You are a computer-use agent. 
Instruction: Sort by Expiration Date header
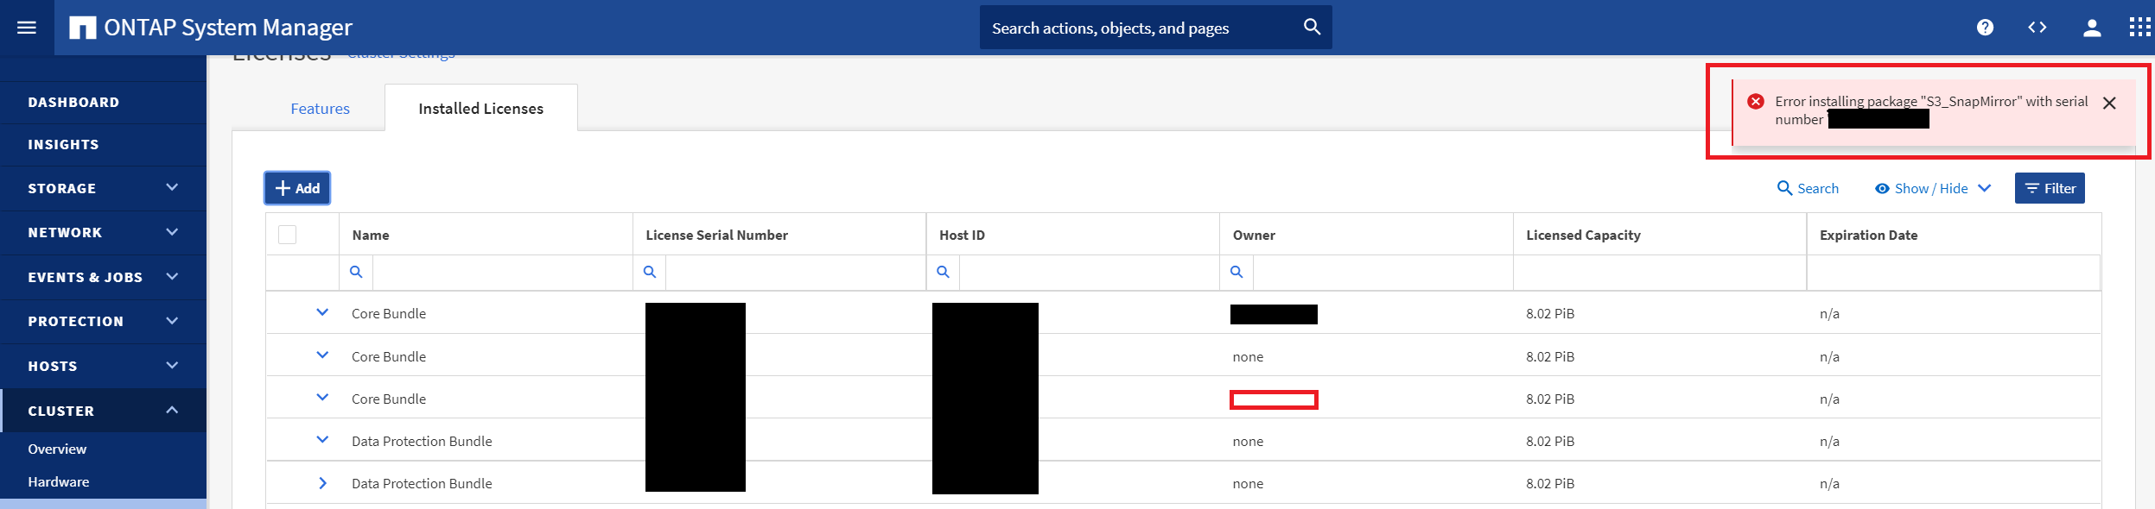1868,235
